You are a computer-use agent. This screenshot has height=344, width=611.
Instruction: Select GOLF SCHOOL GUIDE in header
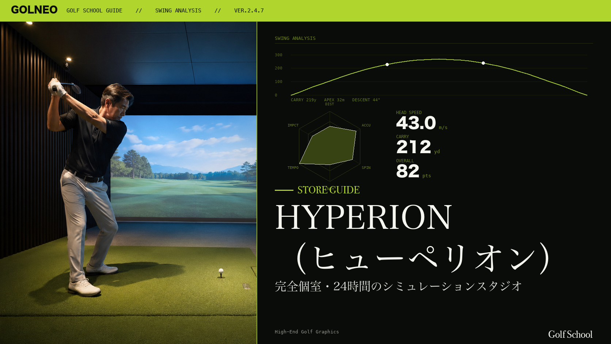click(x=94, y=11)
